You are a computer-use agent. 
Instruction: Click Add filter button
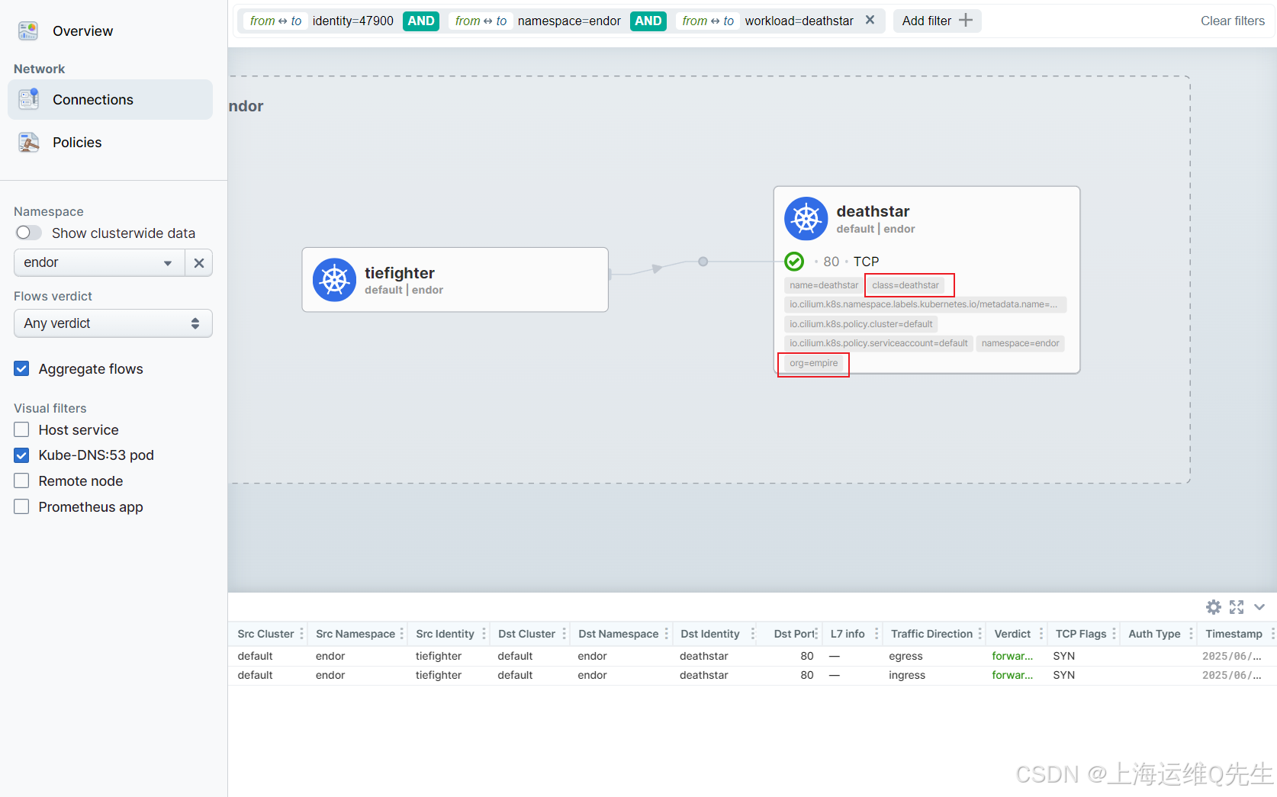click(937, 21)
